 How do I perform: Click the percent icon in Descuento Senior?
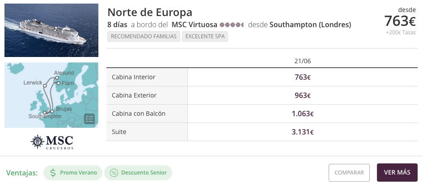point(114,173)
